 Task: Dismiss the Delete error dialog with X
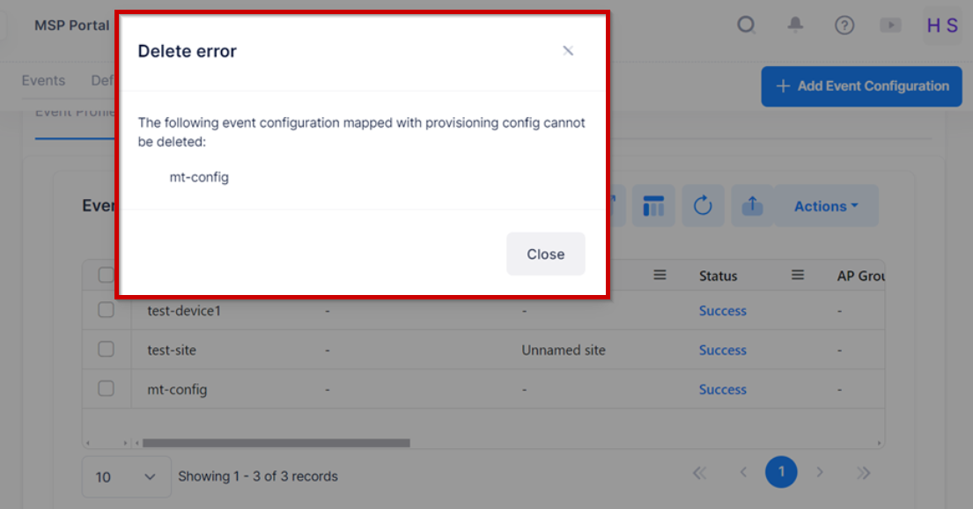pyautogui.click(x=568, y=51)
